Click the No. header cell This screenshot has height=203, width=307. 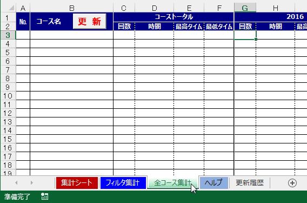pos(23,21)
